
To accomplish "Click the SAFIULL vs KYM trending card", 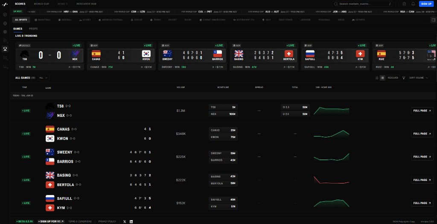I will [335, 56].
